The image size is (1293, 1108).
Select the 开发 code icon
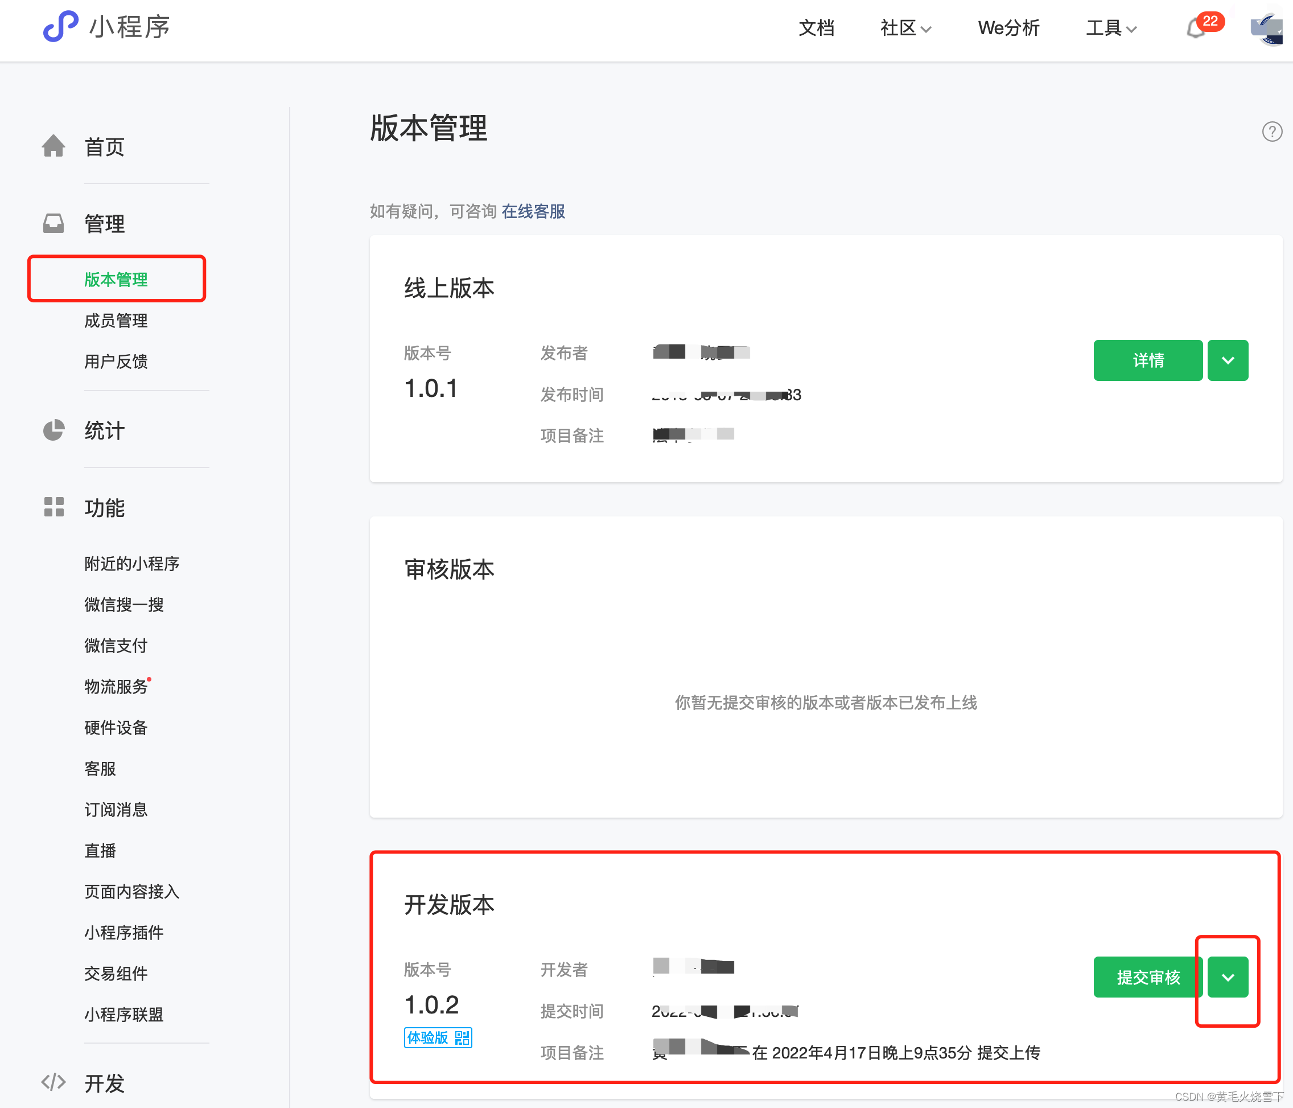point(53,1082)
